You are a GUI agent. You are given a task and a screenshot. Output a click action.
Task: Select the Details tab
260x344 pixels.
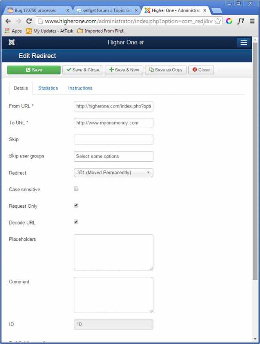[x=21, y=88]
